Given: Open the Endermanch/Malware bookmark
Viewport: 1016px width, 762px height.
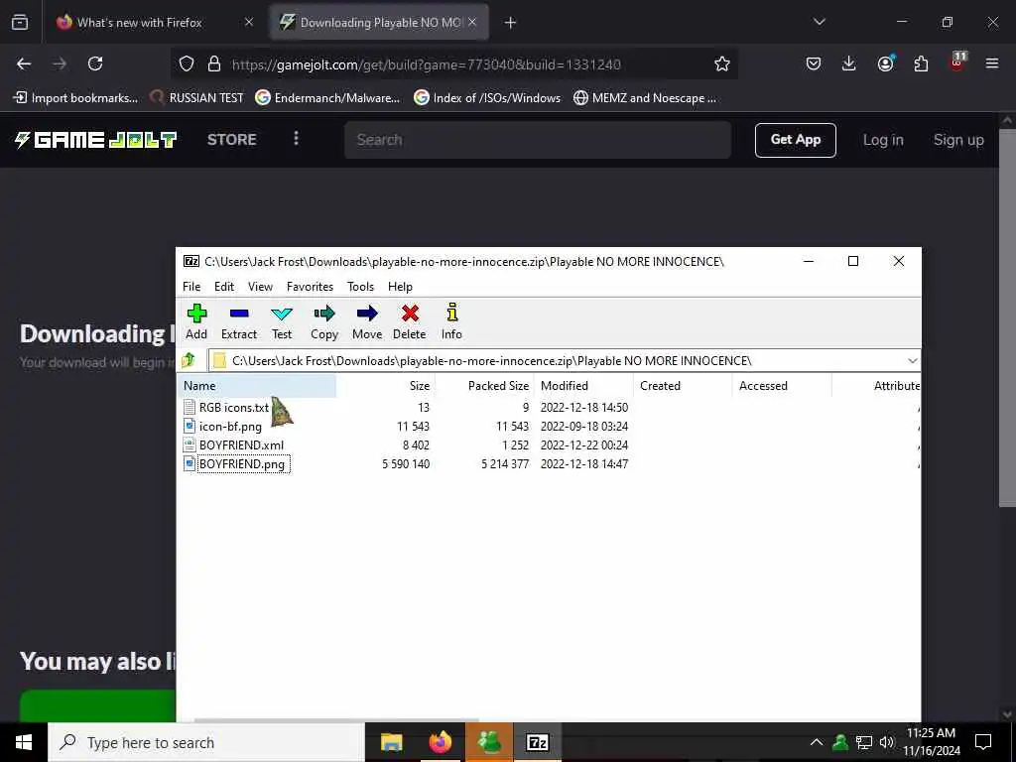Looking at the screenshot, I should 327,98.
